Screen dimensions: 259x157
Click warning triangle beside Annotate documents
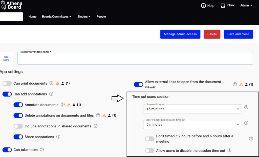(x=69, y=105)
